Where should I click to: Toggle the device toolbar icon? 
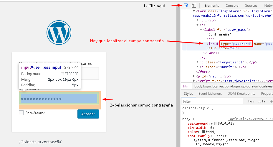pos(194,6)
